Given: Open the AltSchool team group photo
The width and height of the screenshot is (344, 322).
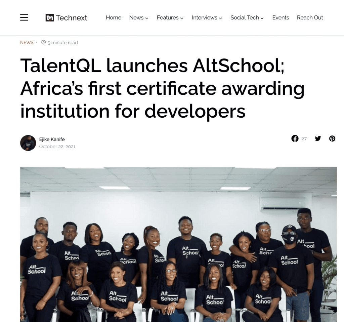Looking at the screenshot, I should [178, 244].
